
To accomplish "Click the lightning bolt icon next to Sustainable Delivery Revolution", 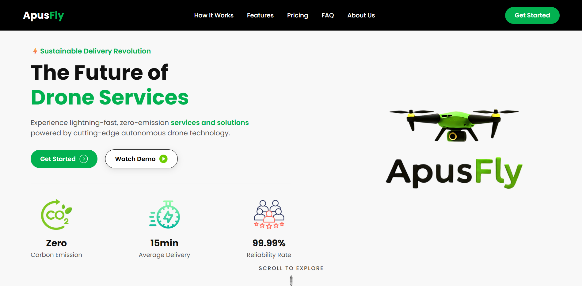I will (x=35, y=51).
